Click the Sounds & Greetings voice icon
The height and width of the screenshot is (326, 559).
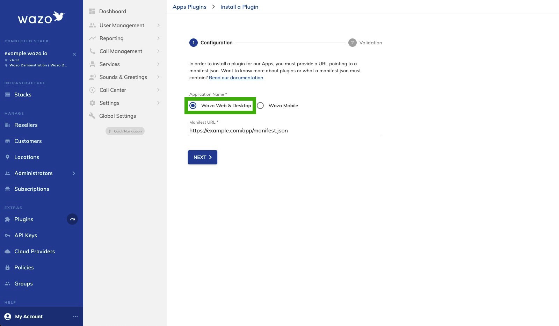pyautogui.click(x=92, y=77)
